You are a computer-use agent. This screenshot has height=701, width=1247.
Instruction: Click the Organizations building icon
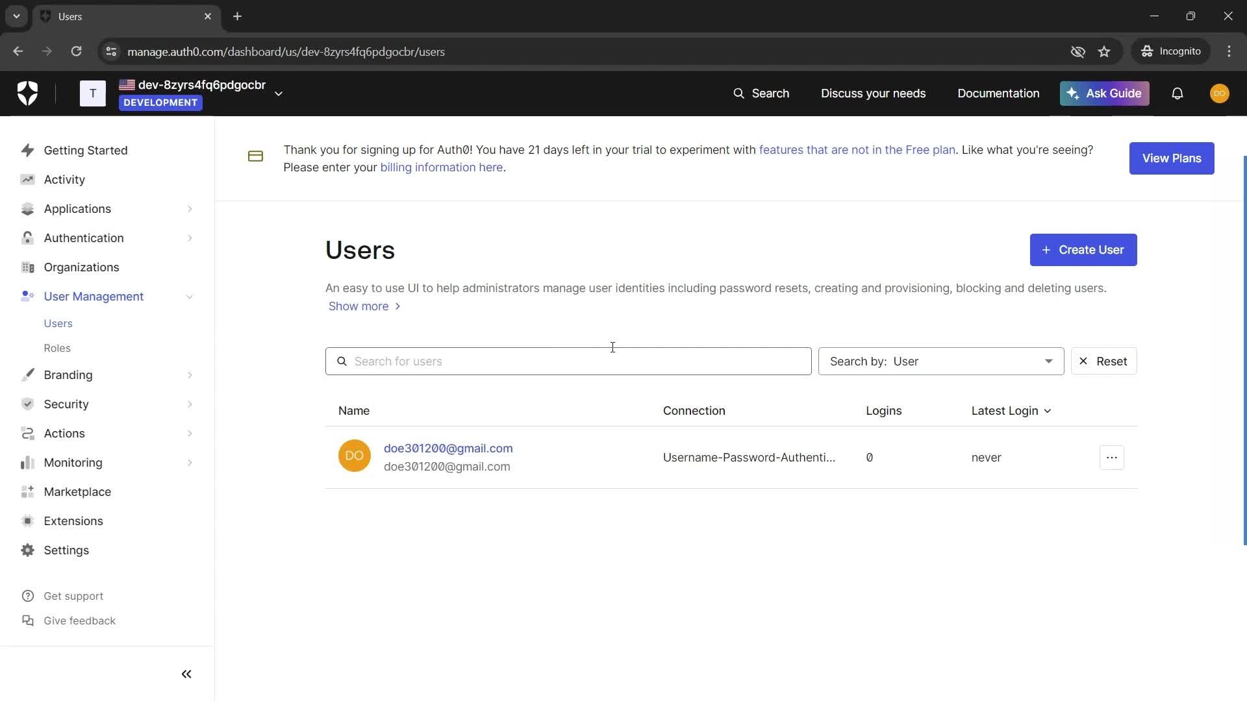point(27,267)
